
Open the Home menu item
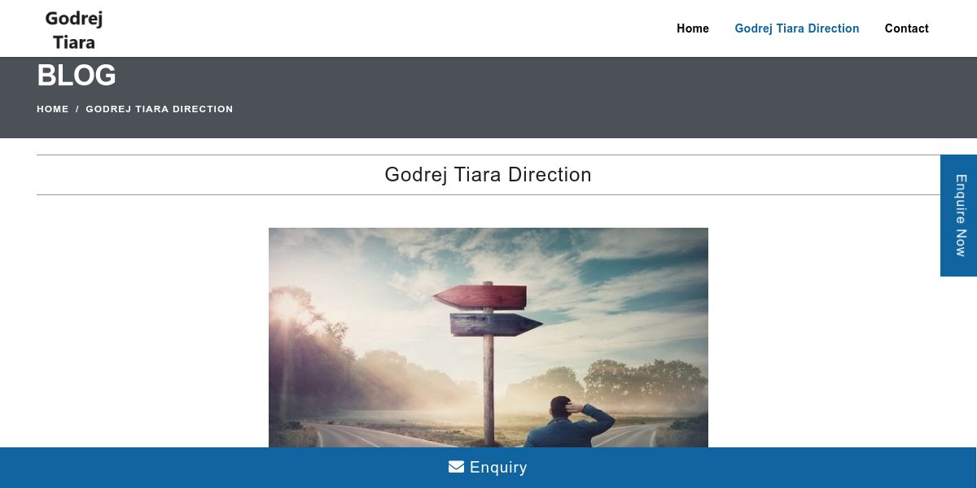(x=693, y=28)
